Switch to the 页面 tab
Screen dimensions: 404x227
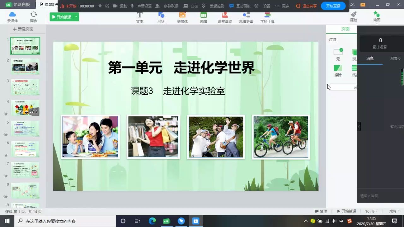click(345, 29)
